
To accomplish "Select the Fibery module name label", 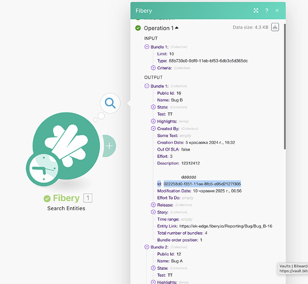I will pyautogui.click(x=66, y=198).
